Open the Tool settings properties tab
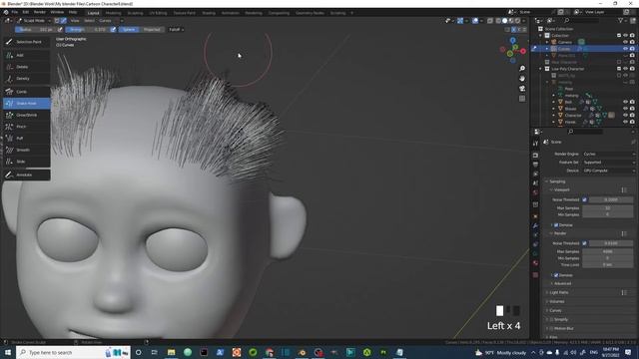Viewport: 639px width, 359px height. pyautogui.click(x=535, y=144)
